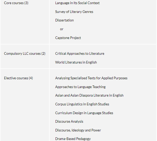
Task: Click the Capstone Project entry
Action: 68,38
